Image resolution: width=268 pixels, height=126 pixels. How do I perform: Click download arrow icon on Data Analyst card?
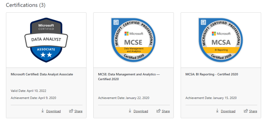coord(42,111)
